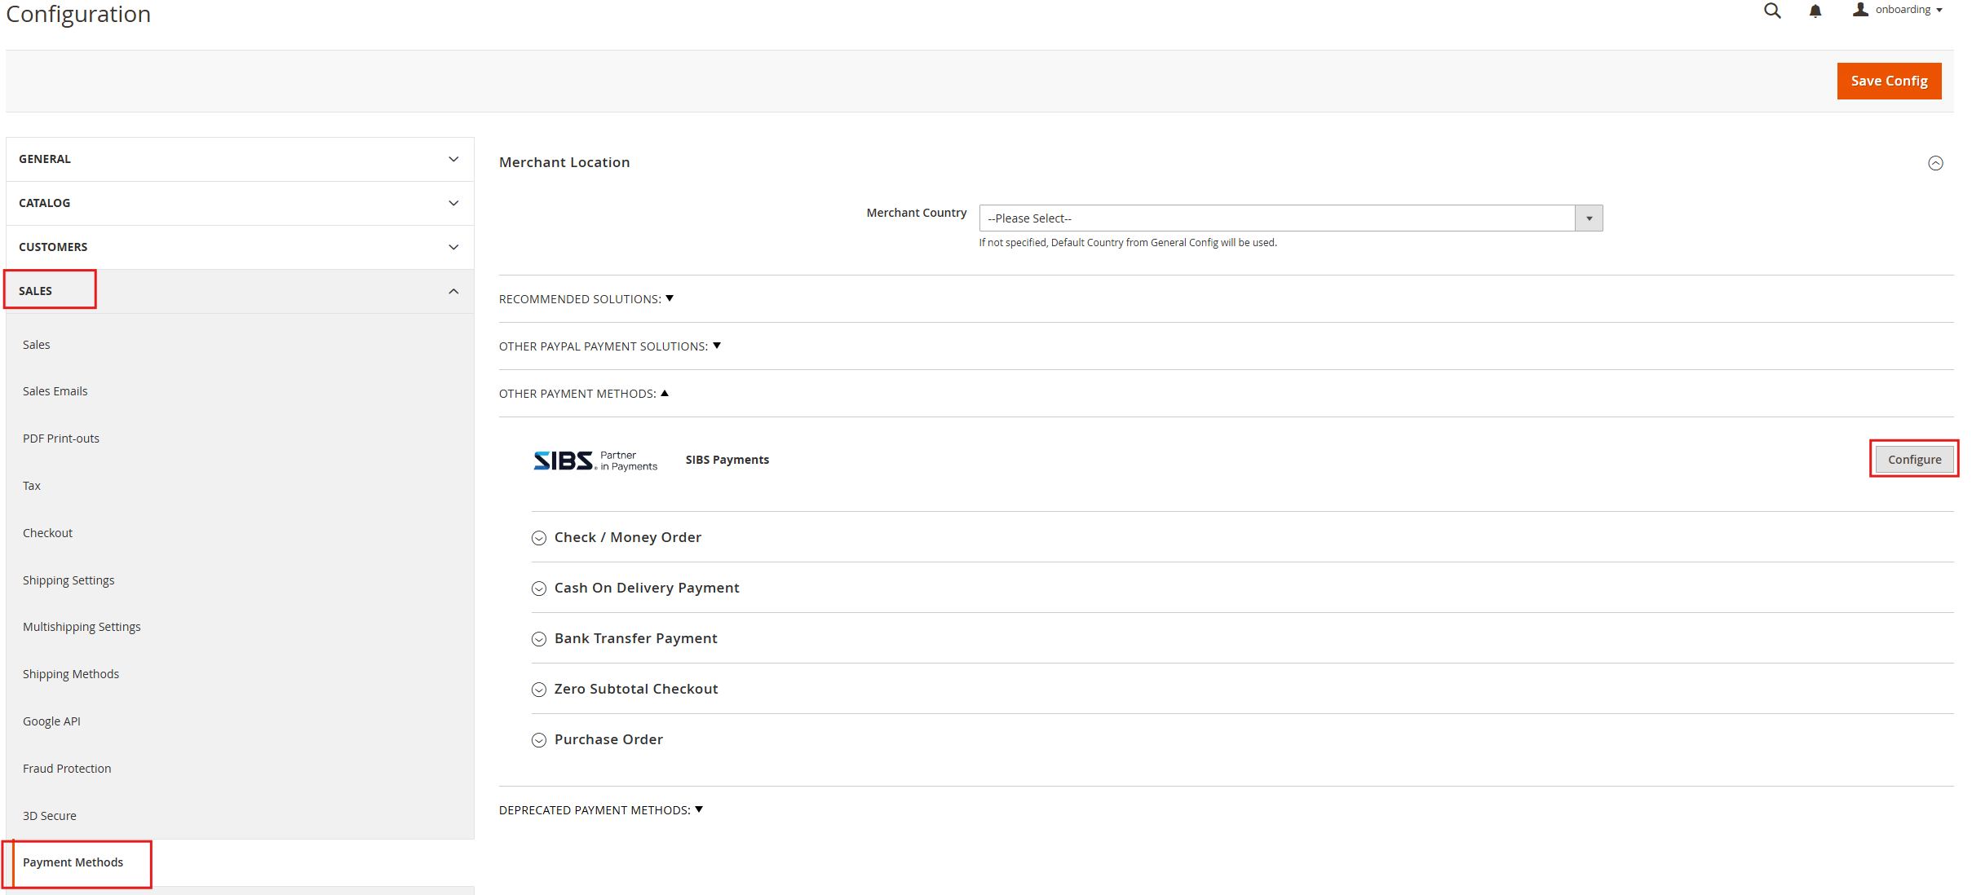Select Shipping Methods in Sales menu
1972x895 pixels.
(71, 674)
